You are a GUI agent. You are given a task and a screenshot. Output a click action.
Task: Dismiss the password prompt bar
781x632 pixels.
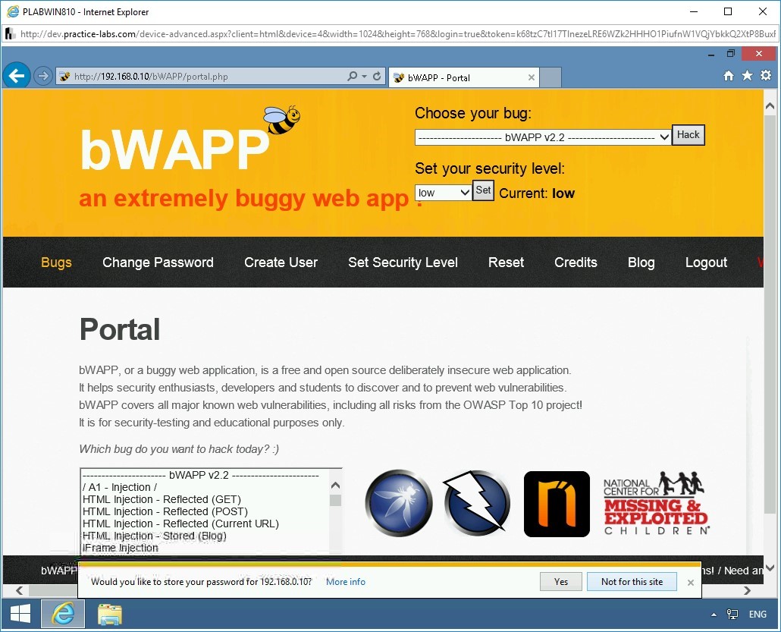[690, 583]
